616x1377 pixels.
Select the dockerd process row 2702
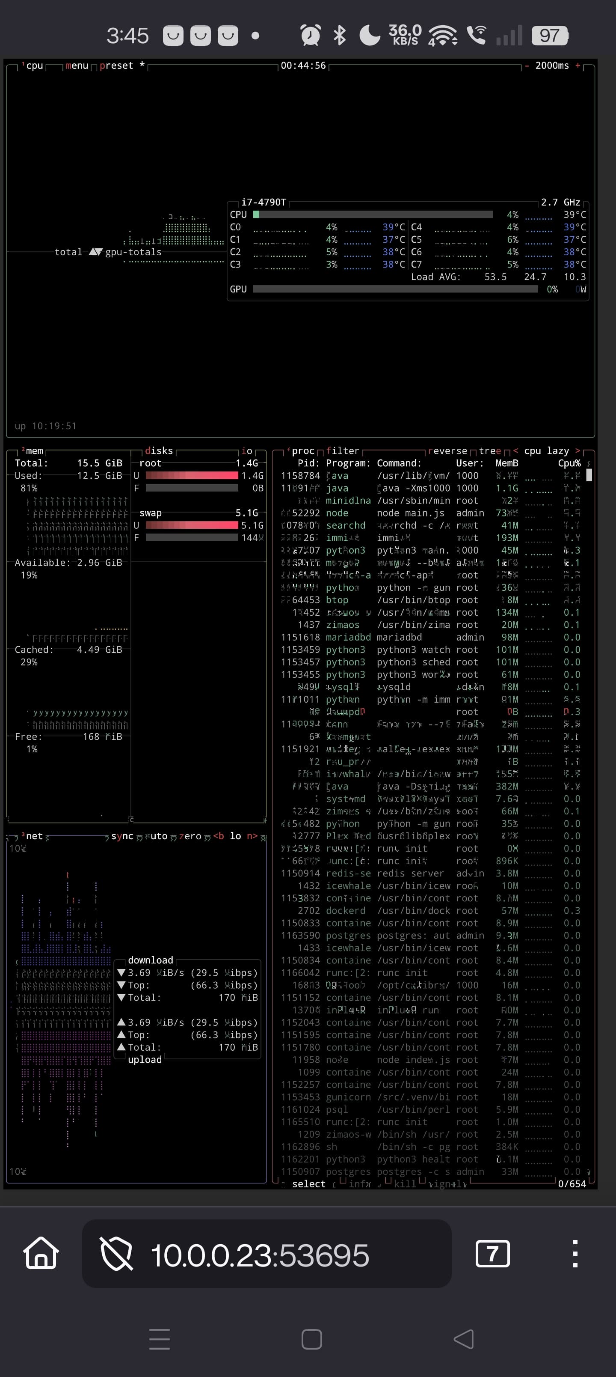tap(431, 910)
